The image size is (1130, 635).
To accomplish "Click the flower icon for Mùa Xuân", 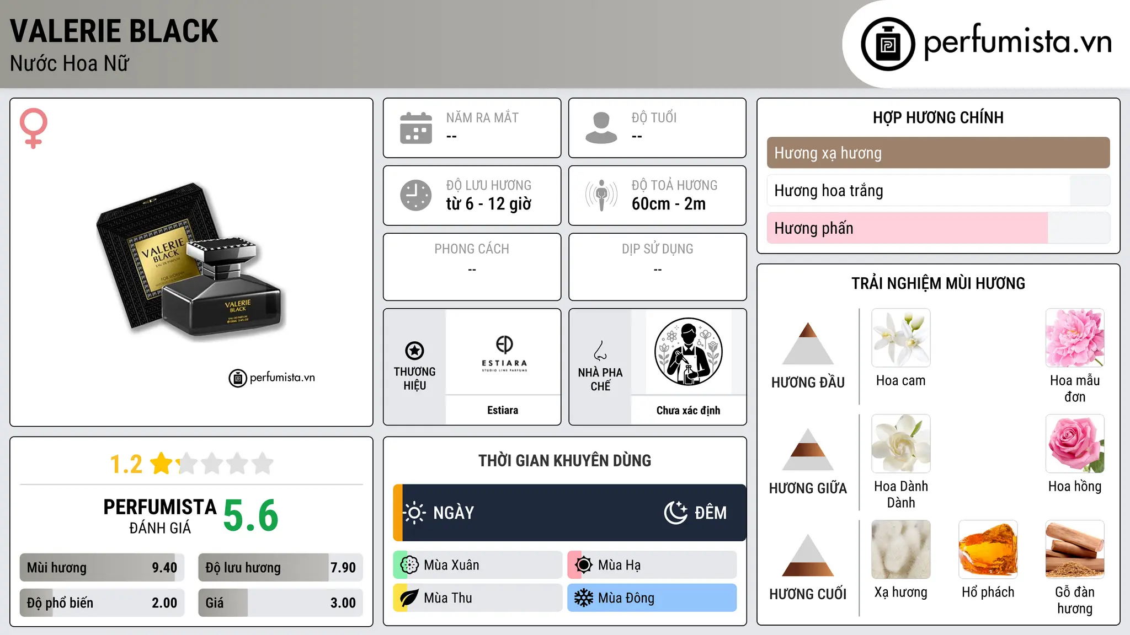I will [x=409, y=564].
